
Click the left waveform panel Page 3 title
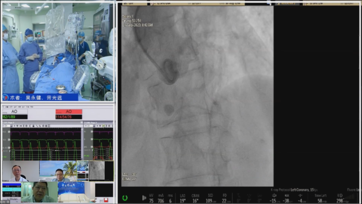tap(8, 122)
